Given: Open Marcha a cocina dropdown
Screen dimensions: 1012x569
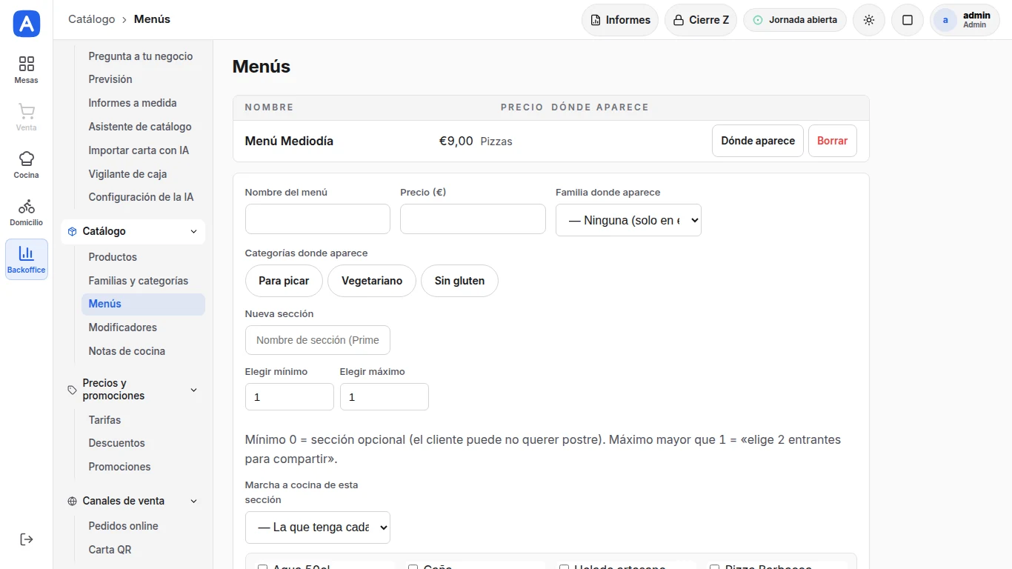Looking at the screenshot, I should click(318, 528).
